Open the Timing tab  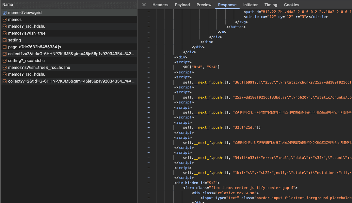[x=271, y=5]
